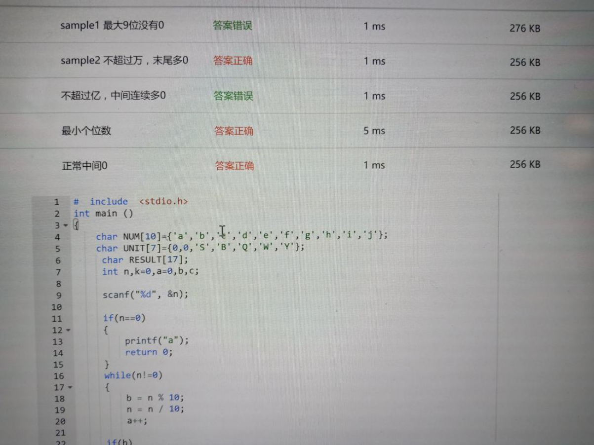Click the 'n = n / 10;' line

(155, 409)
